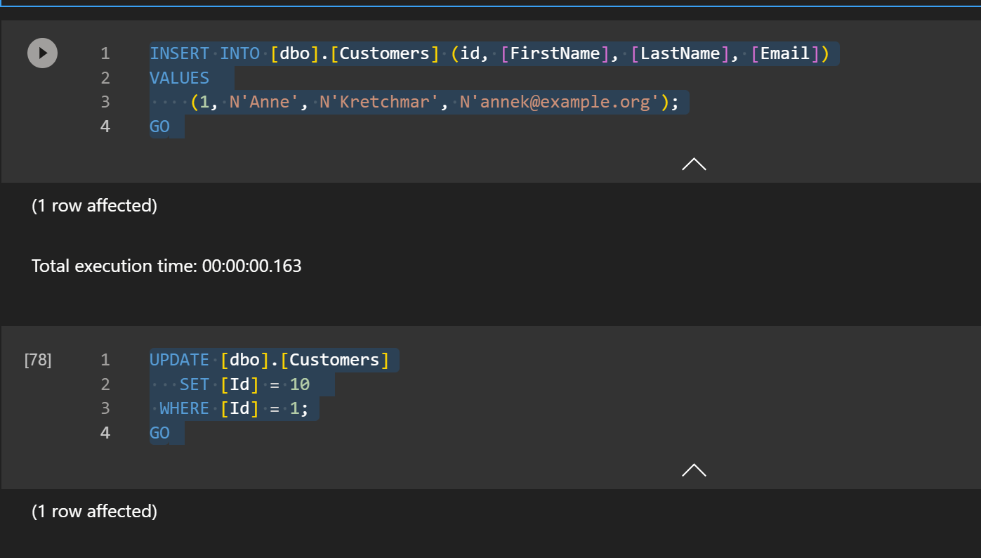Place cursor on GO in UPDATE cell

(159, 433)
